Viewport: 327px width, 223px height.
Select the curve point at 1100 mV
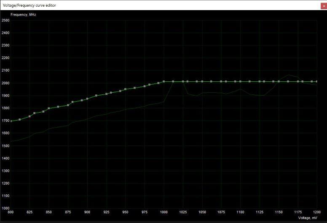(240, 81)
